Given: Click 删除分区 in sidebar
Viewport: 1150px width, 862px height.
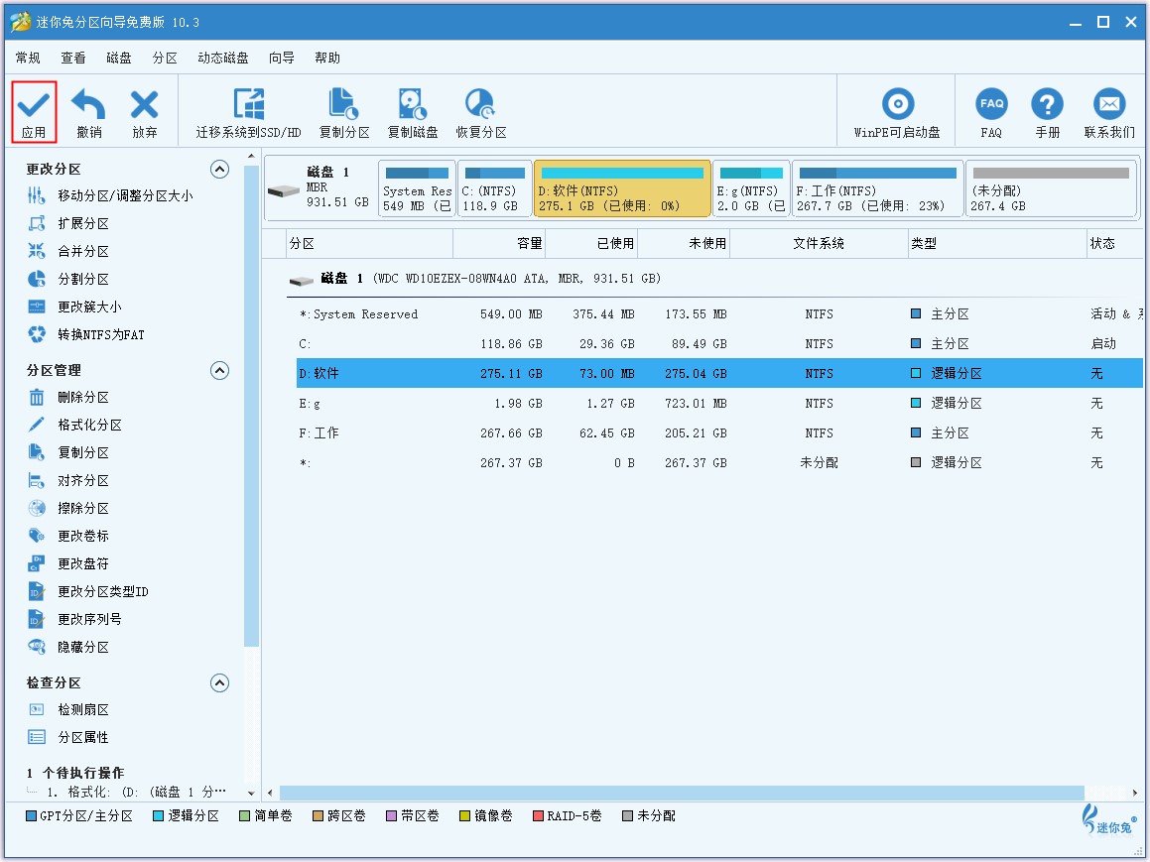Looking at the screenshot, I should 83,398.
